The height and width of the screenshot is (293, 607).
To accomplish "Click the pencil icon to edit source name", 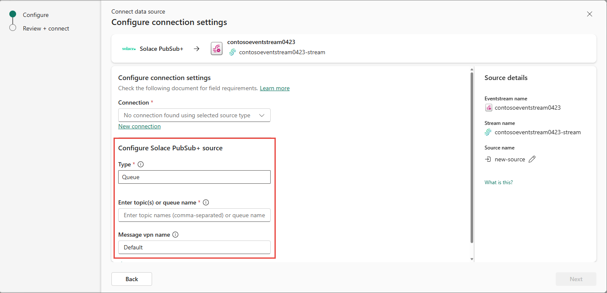I will point(532,159).
